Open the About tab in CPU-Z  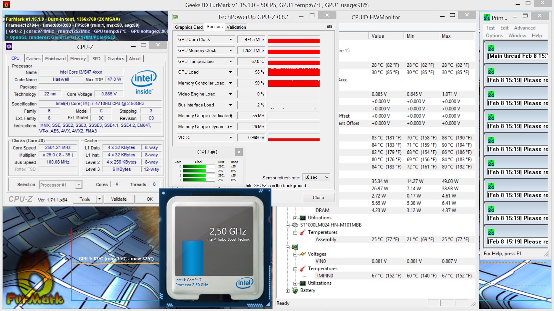[135, 58]
